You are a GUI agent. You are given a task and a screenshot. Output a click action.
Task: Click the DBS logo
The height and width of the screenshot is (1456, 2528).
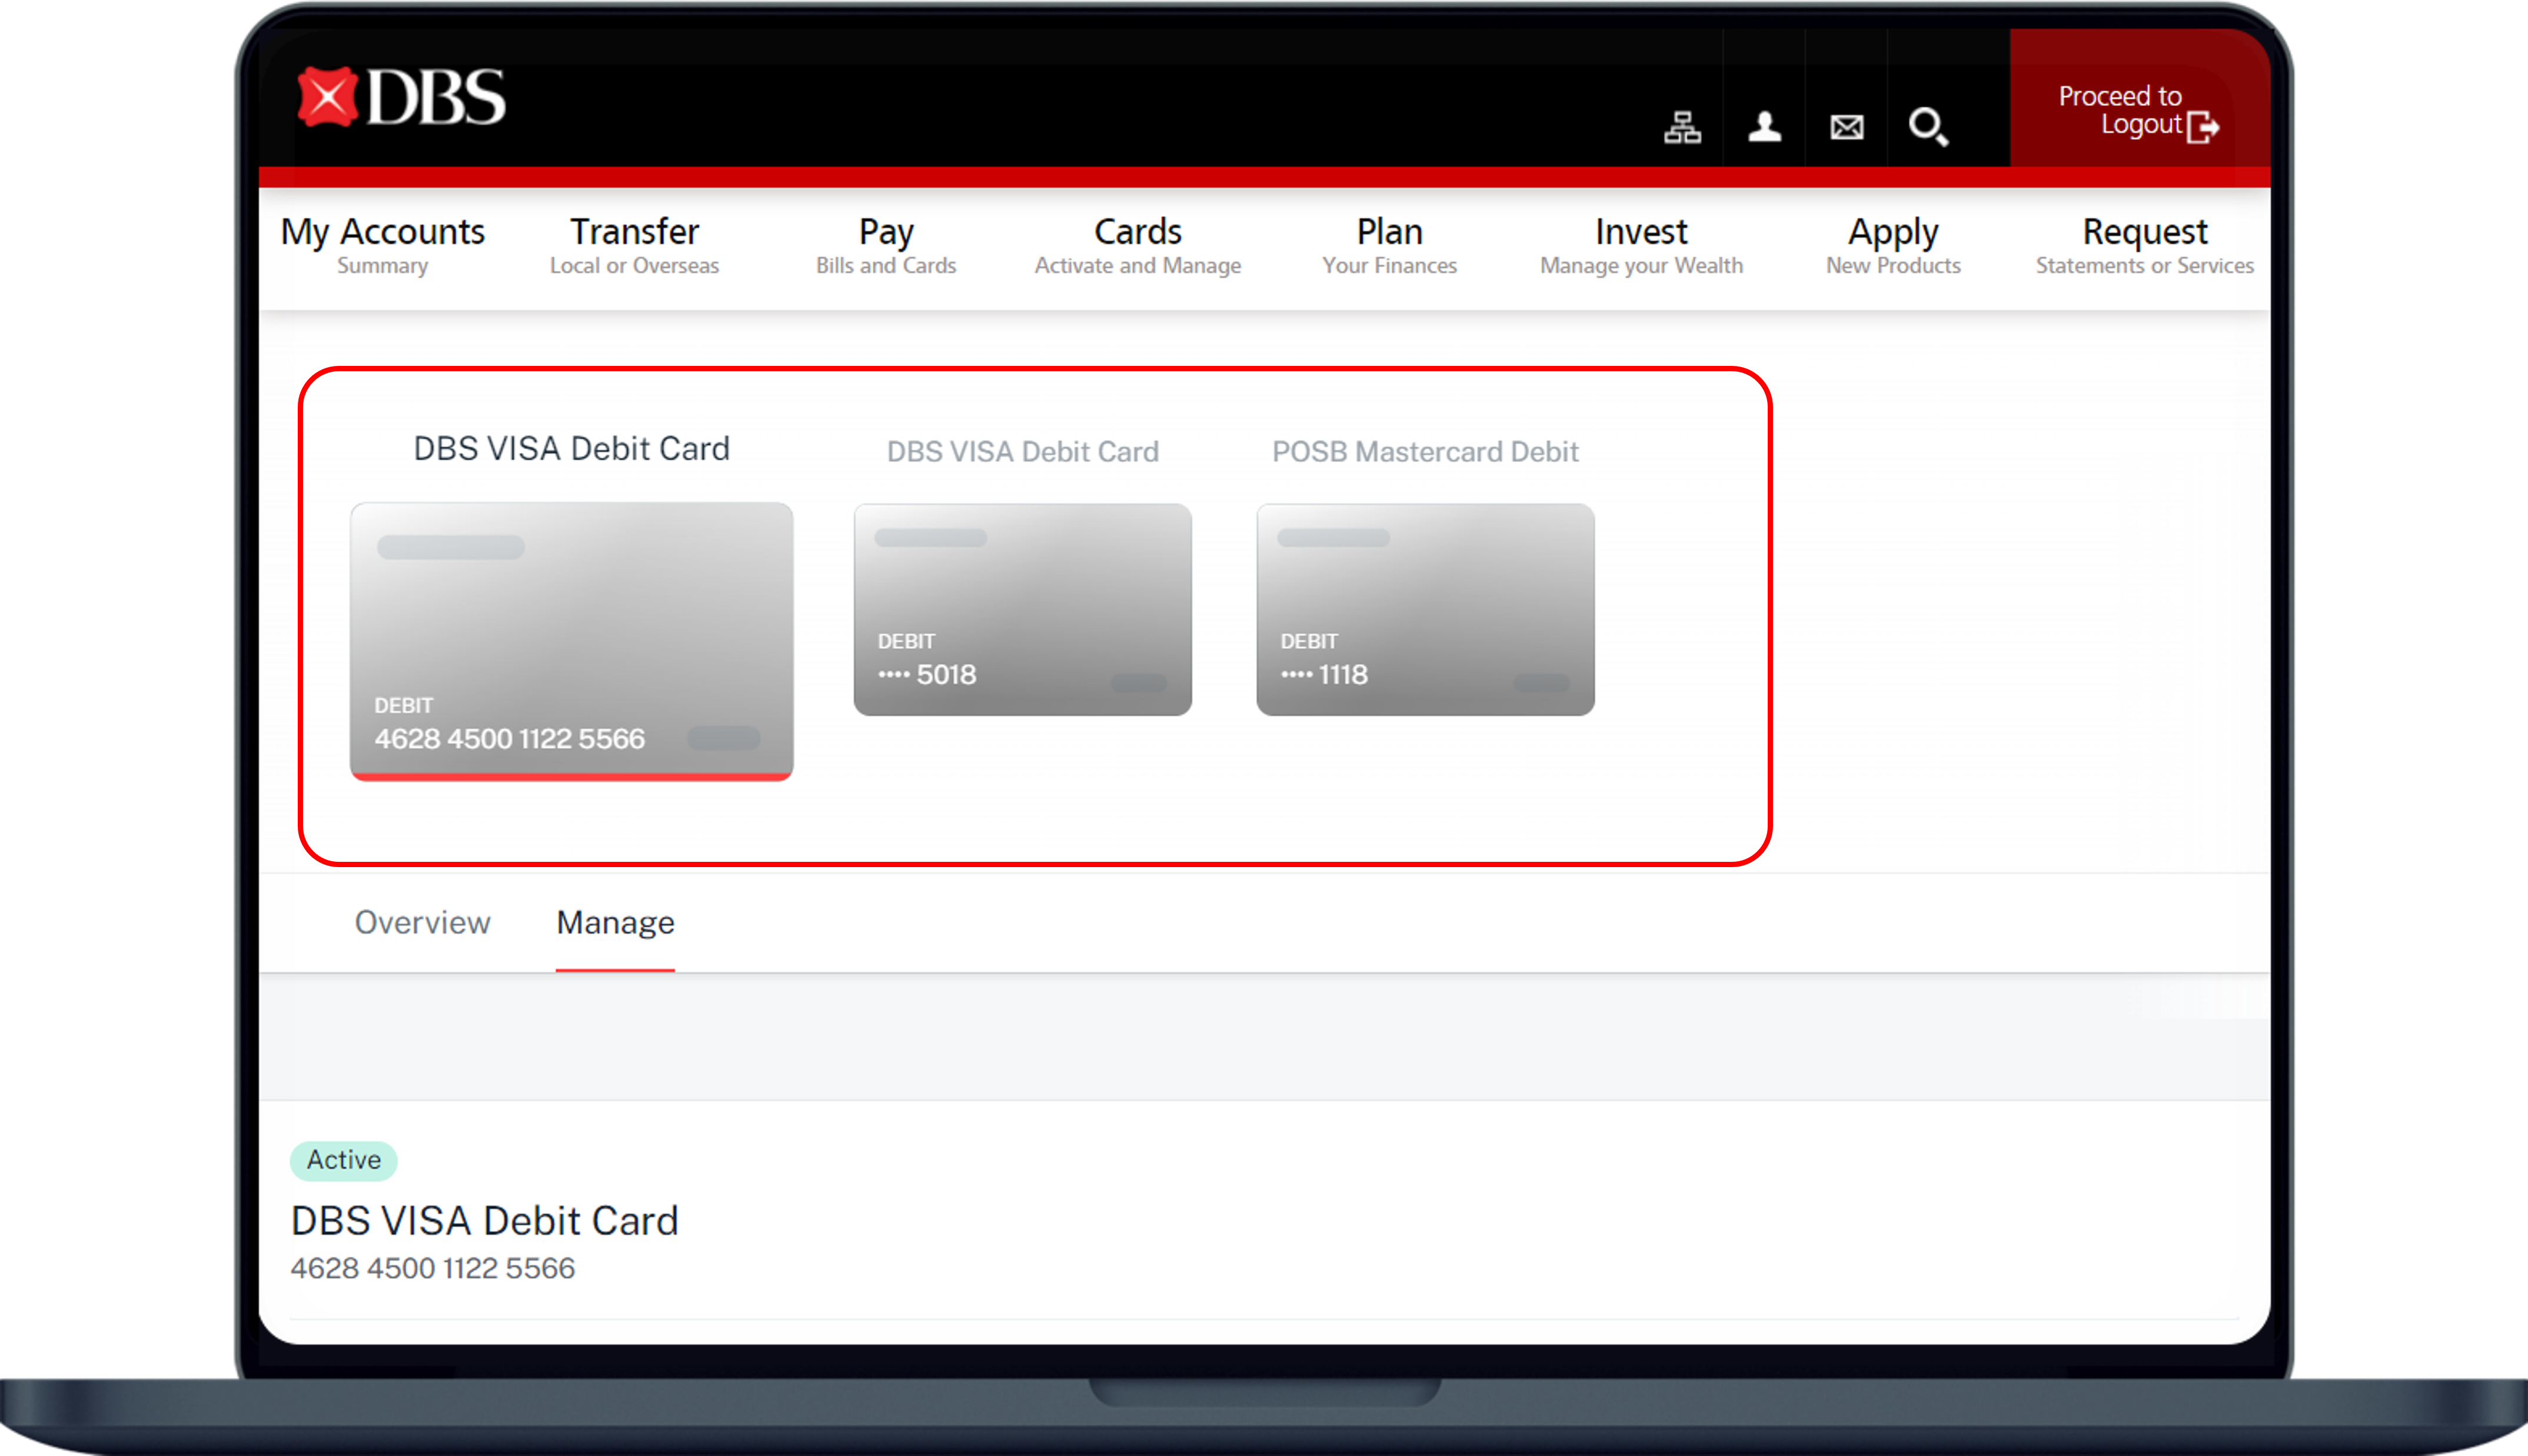401,97
